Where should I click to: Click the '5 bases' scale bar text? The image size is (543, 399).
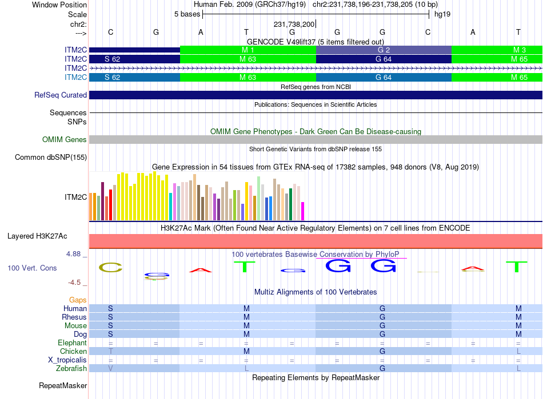[187, 14]
